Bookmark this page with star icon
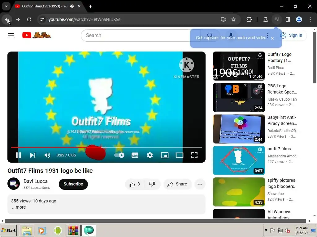Screen dimensions: 317x237 point(233,19)
